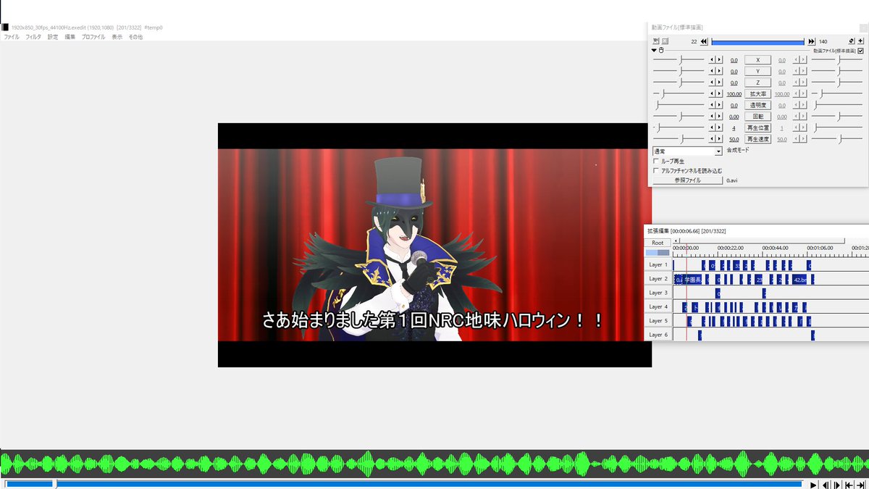Go to object end frame 140
This screenshot has width=869, height=489.
[x=811, y=41]
